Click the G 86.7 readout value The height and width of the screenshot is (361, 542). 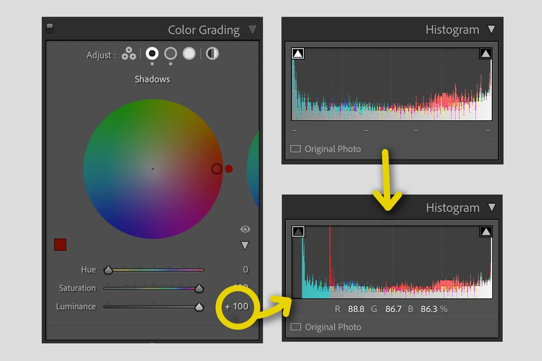(393, 309)
